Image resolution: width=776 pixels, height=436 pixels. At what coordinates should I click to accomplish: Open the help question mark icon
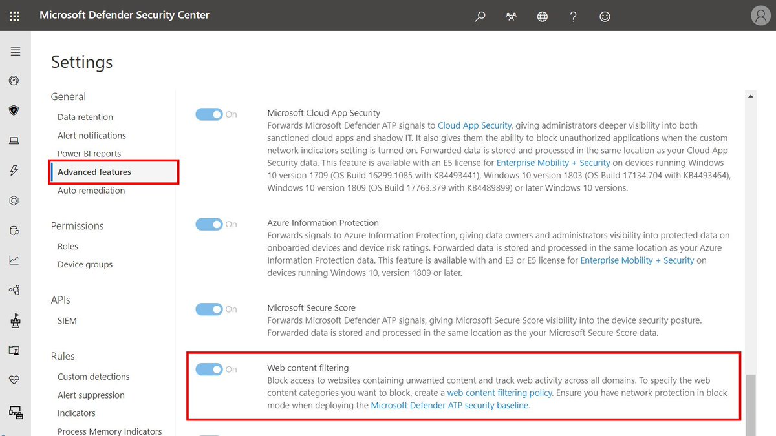574,16
